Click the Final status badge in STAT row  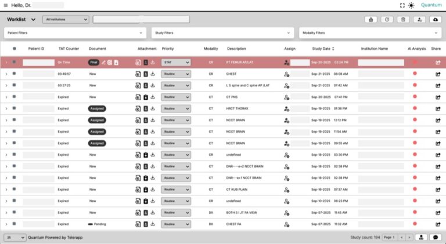pyautogui.click(x=93, y=63)
